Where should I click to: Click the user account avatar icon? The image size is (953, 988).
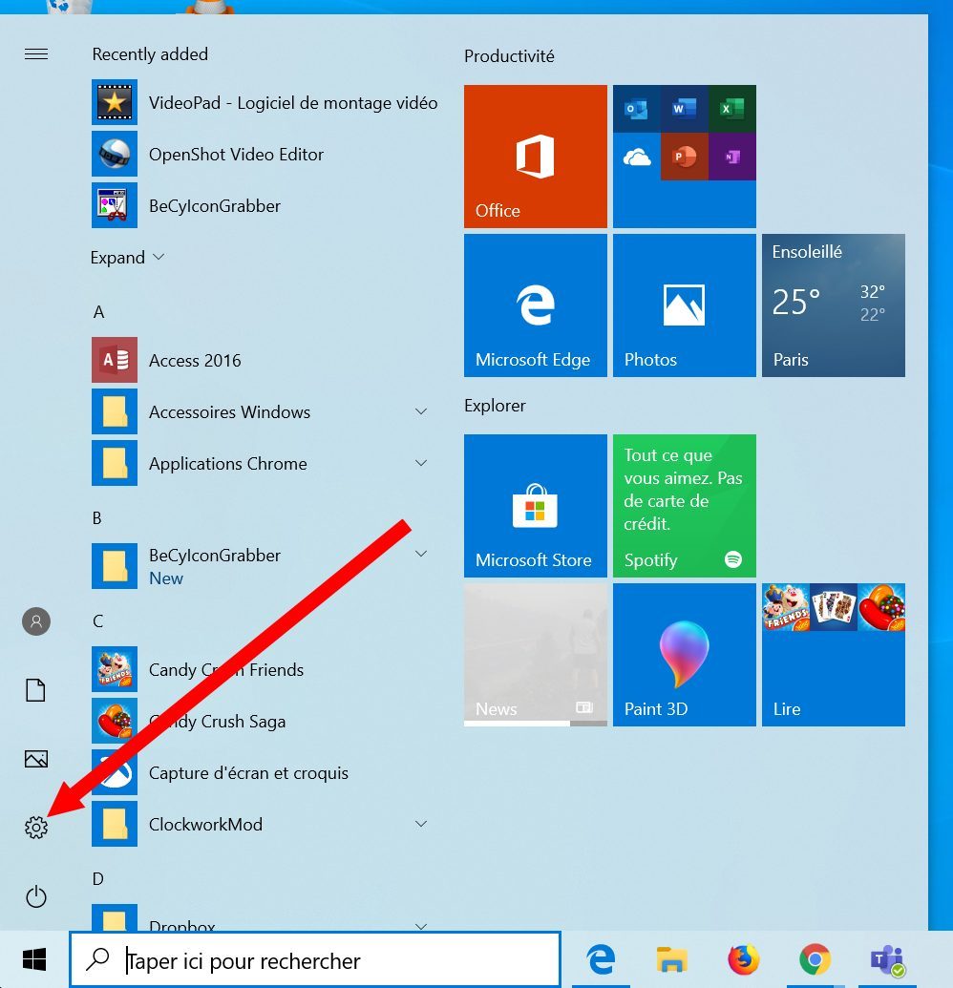pos(36,621)
